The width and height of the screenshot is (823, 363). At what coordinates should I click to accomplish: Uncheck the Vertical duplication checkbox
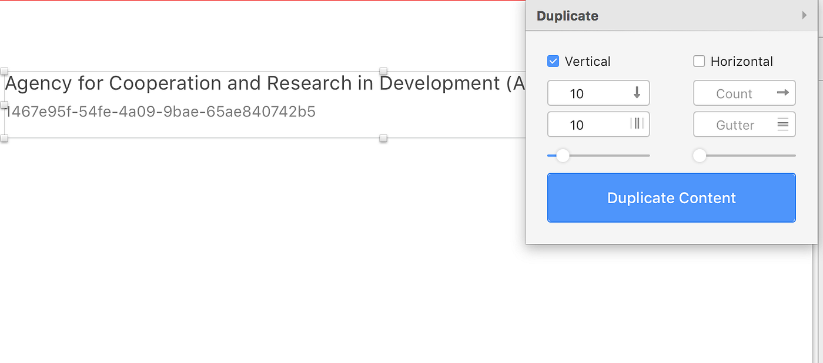pos(553,60)
